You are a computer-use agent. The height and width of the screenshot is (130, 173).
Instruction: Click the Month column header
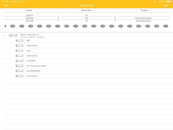[x=86, y=10]
